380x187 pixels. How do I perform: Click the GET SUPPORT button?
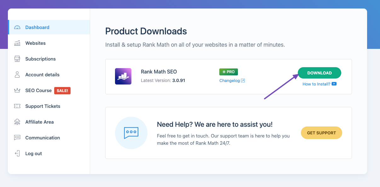[x=321, y=133]
